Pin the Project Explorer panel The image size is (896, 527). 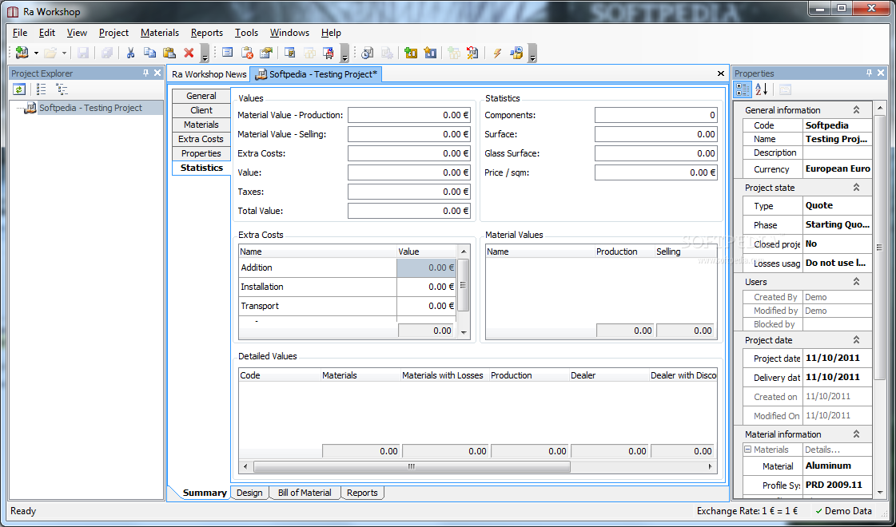(145, 73)
